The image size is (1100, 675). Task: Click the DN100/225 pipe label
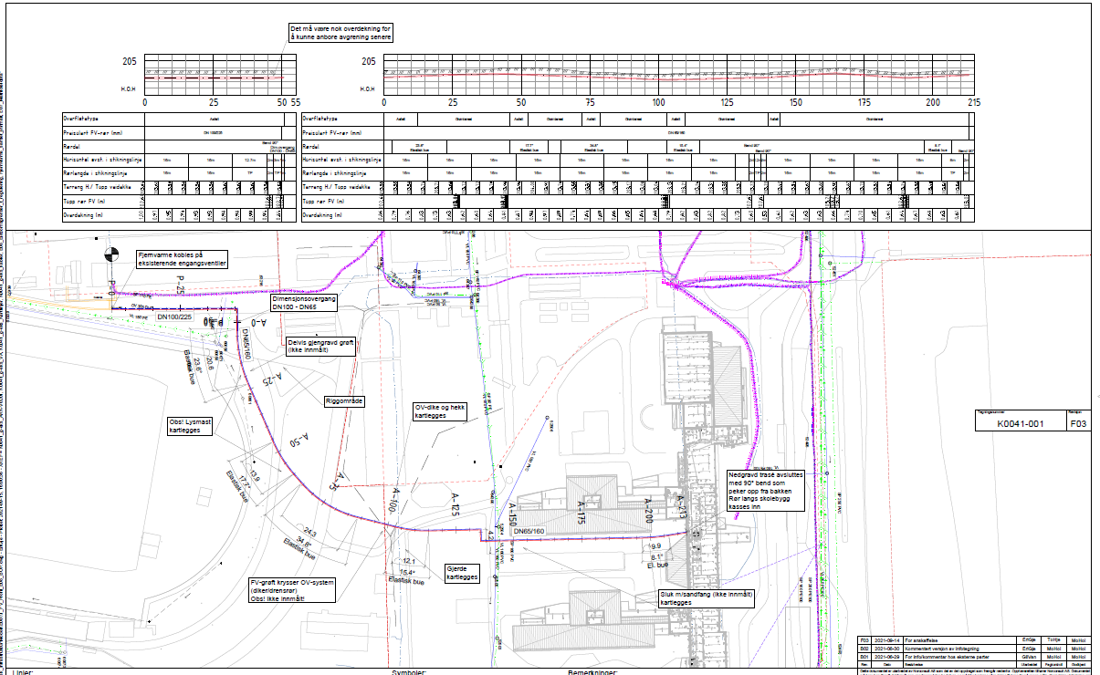[x=175, y=317]
